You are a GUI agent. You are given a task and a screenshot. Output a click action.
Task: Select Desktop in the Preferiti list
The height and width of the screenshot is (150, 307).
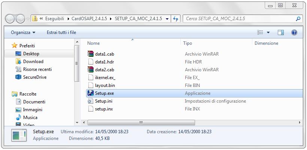tap(31, 54)
